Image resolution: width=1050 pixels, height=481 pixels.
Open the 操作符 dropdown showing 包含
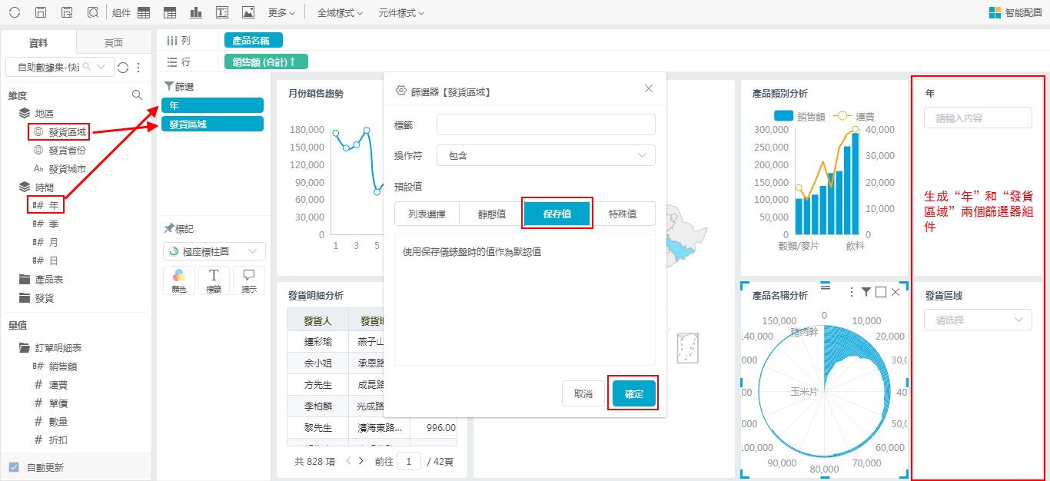coord(546,155)
